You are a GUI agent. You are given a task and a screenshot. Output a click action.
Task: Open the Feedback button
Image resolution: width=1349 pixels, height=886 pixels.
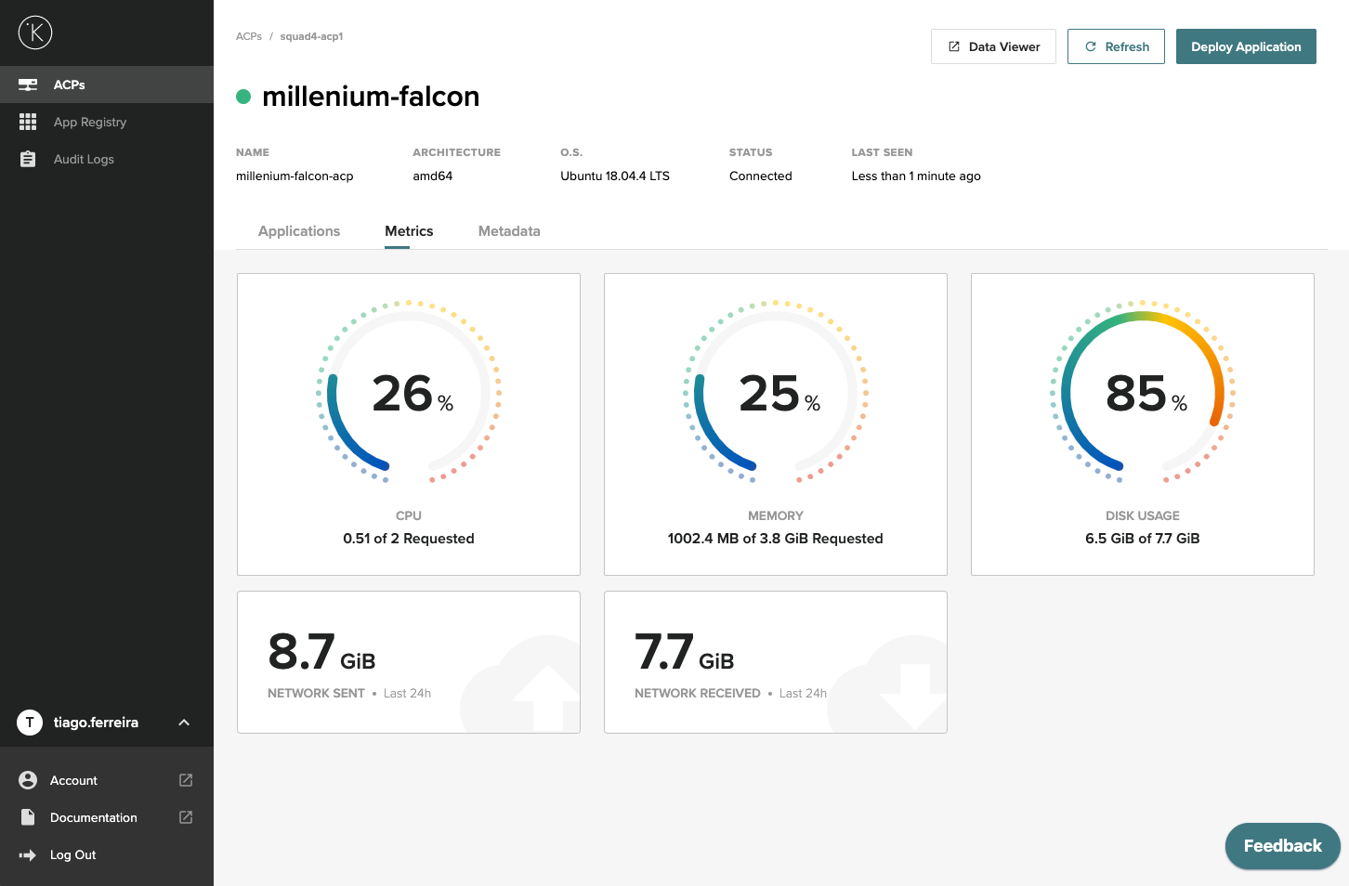(1282, 846)
